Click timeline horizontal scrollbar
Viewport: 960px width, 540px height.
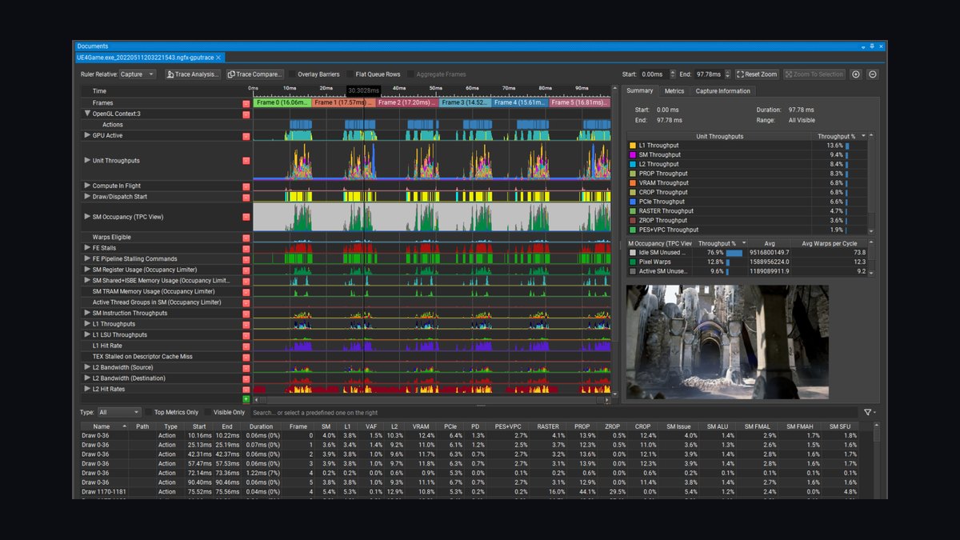[432, 398]
